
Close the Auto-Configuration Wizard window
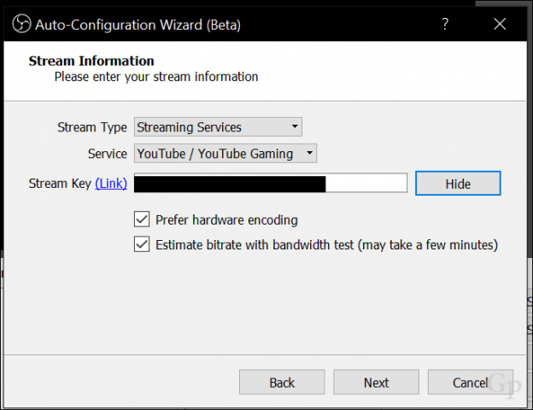coord(500,24)
